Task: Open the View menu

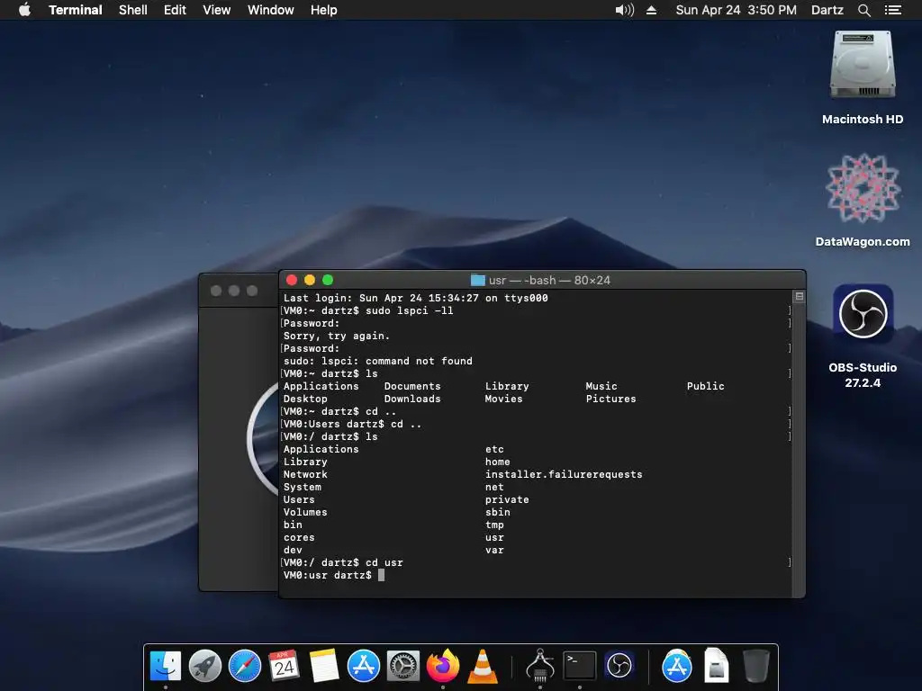Action: (216, 10)
